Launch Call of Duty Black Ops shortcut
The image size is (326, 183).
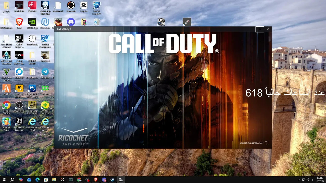click(x=45, y=8)
